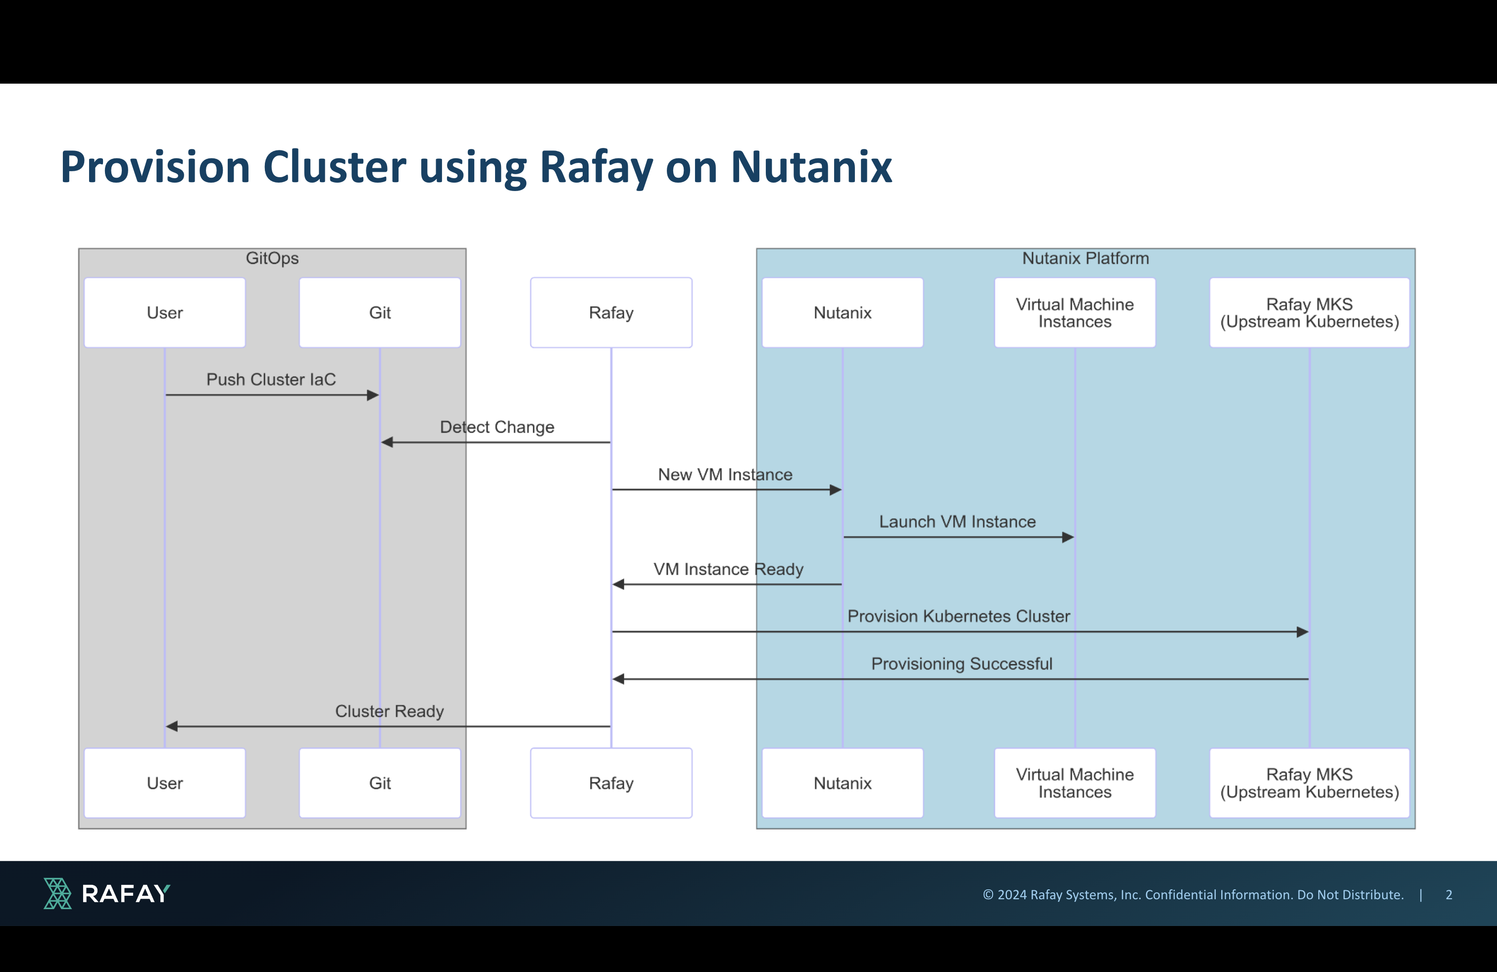Click the 'Detect Change' message label

coord(497,428)
